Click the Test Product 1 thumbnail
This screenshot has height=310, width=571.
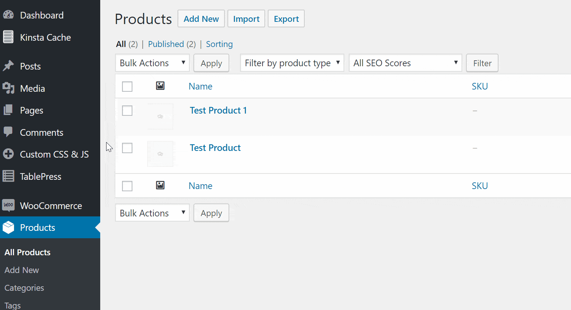(160, 116)
